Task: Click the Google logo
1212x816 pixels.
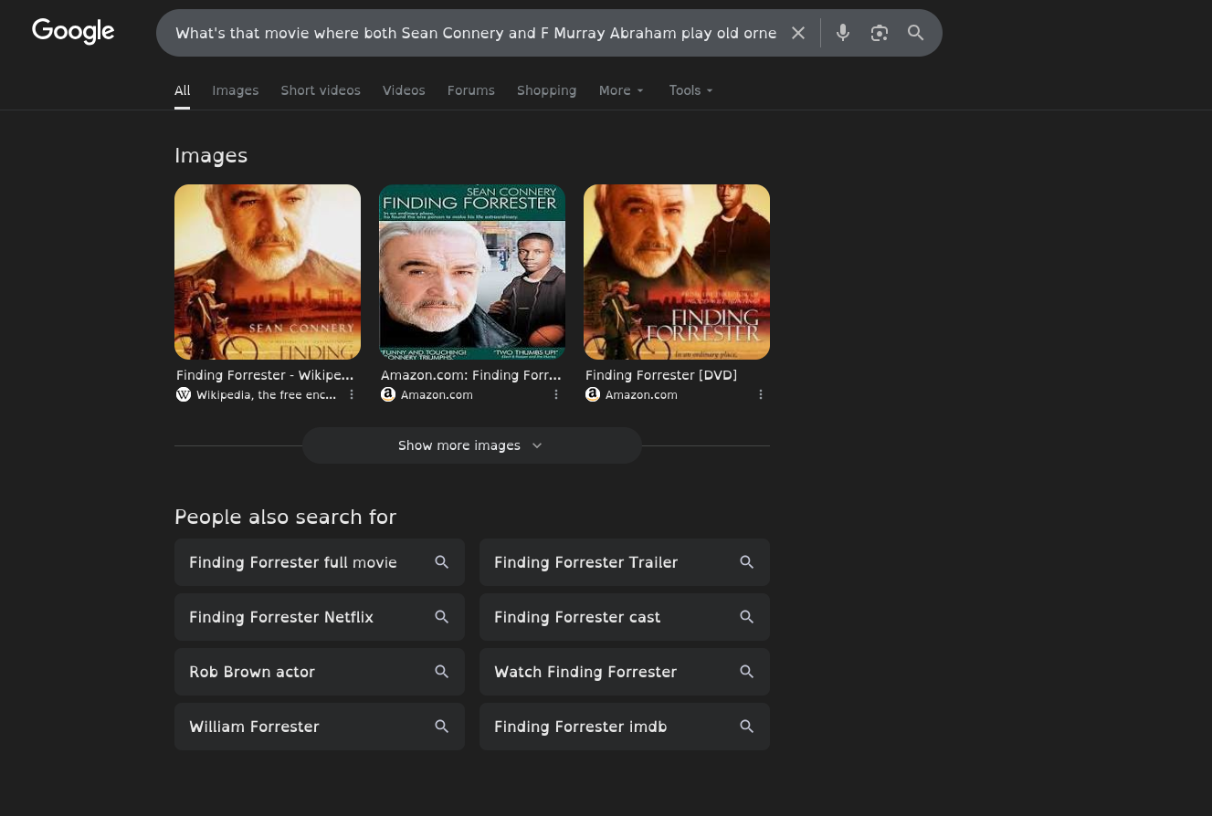Action: (x=73, y=31)
